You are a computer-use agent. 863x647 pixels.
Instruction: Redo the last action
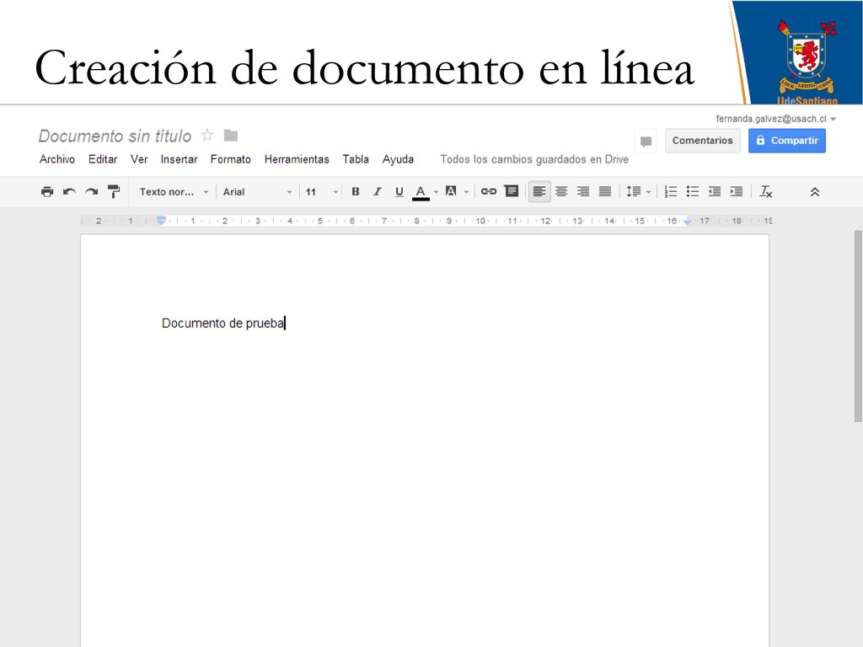[91, 191]
